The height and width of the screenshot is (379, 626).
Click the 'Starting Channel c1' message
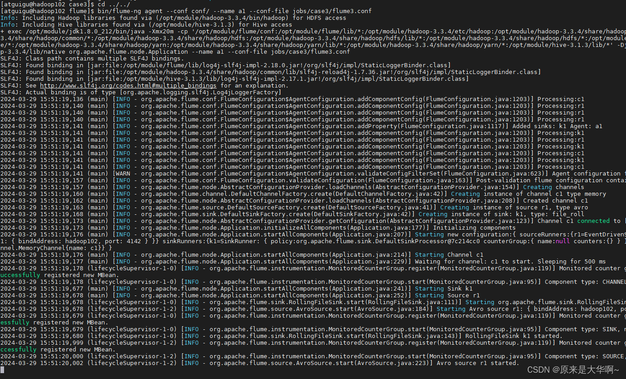(x=449, y=255)
